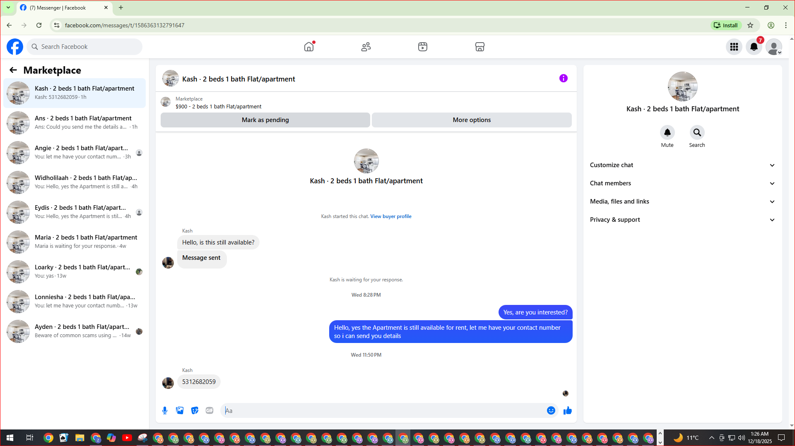The width and height of the screenshot is (795, 446).
Task: Open YouTube app from taskbar
Action: [127, 438]
